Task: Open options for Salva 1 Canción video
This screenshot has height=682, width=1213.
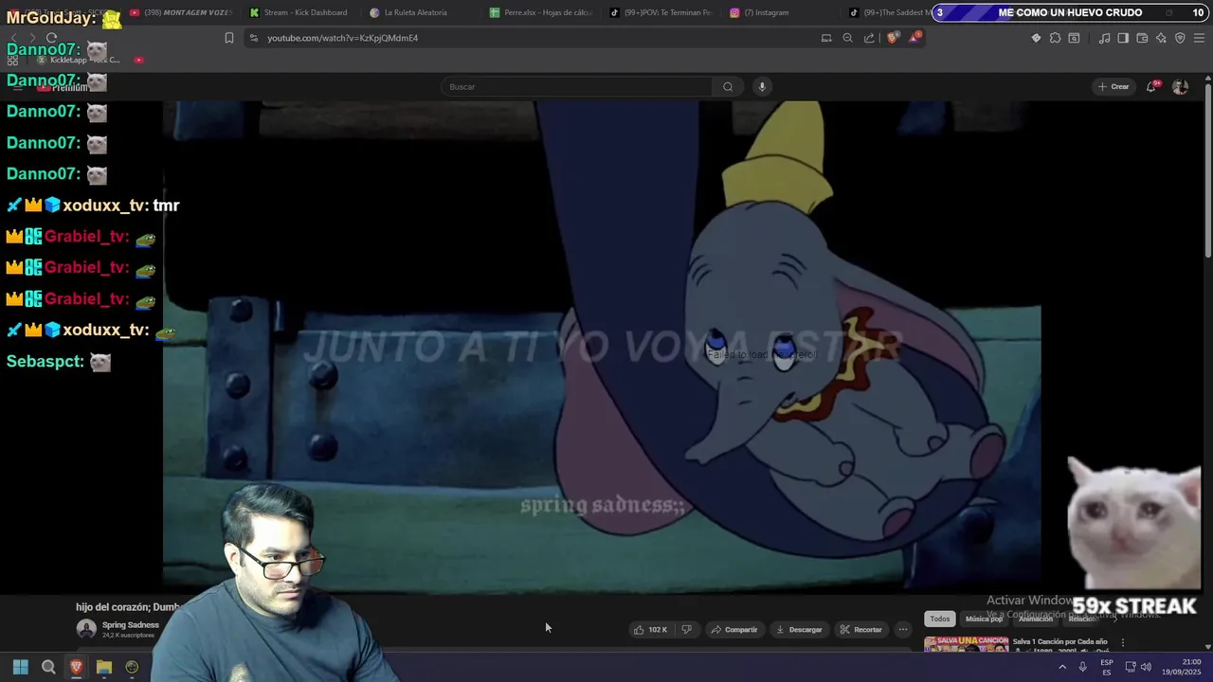Action: tap(1123, 642)
